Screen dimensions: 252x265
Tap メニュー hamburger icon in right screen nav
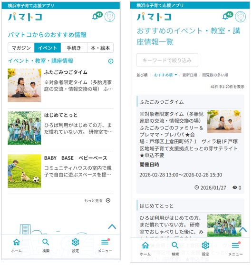coord(236,245)
